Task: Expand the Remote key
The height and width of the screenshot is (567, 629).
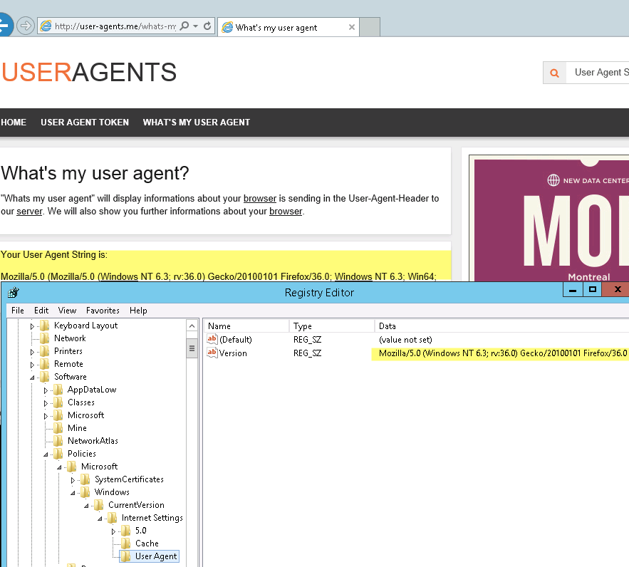Action: point(33,365)
